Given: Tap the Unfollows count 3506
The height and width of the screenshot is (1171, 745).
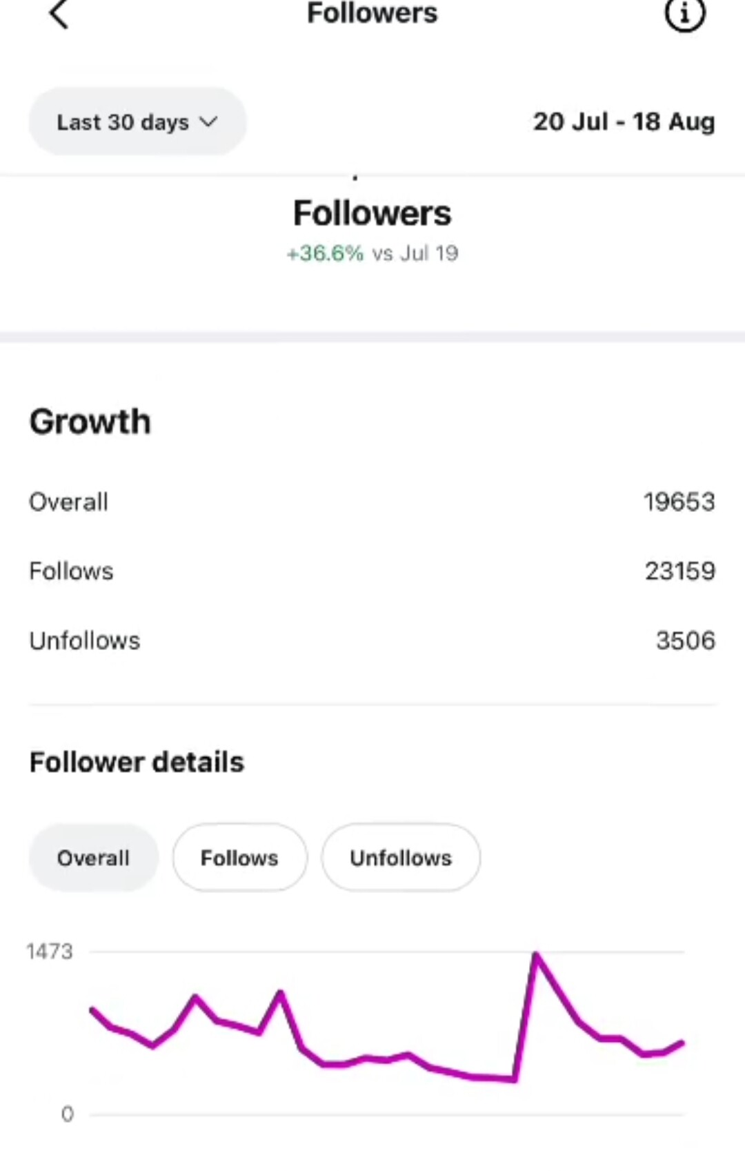Looking at the screenshot, I should 686,640.
